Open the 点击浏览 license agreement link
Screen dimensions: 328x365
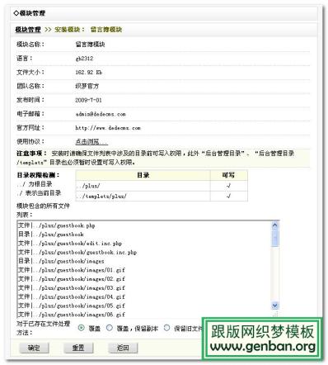tap(91, 141)
